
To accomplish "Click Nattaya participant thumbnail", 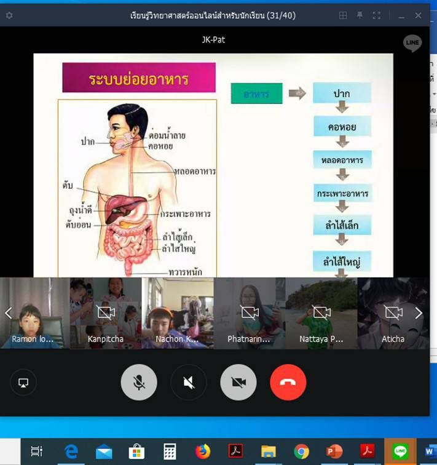I will point(321,312).
